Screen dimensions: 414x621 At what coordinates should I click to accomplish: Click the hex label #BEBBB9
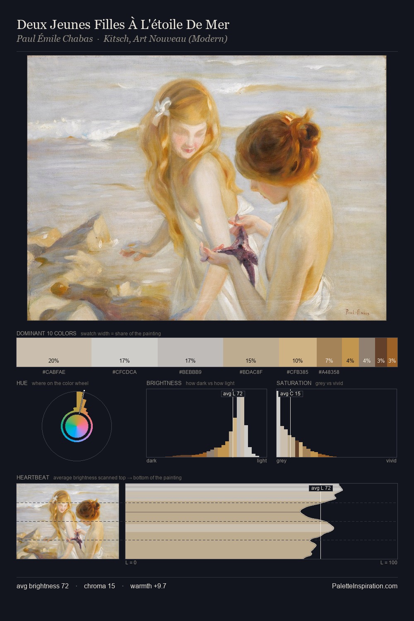190,372
